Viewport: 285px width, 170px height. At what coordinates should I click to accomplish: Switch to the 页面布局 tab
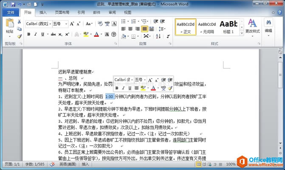[62, 12]
